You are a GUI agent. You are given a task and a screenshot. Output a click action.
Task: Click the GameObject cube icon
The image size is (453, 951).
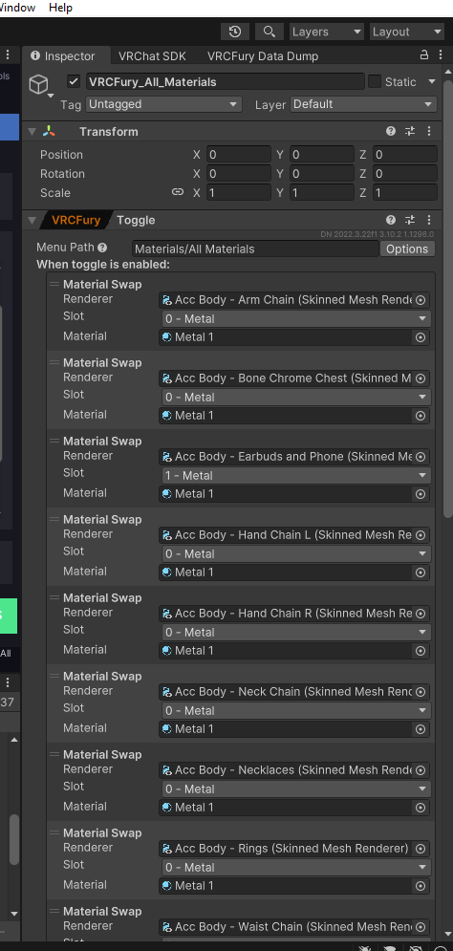39,85
